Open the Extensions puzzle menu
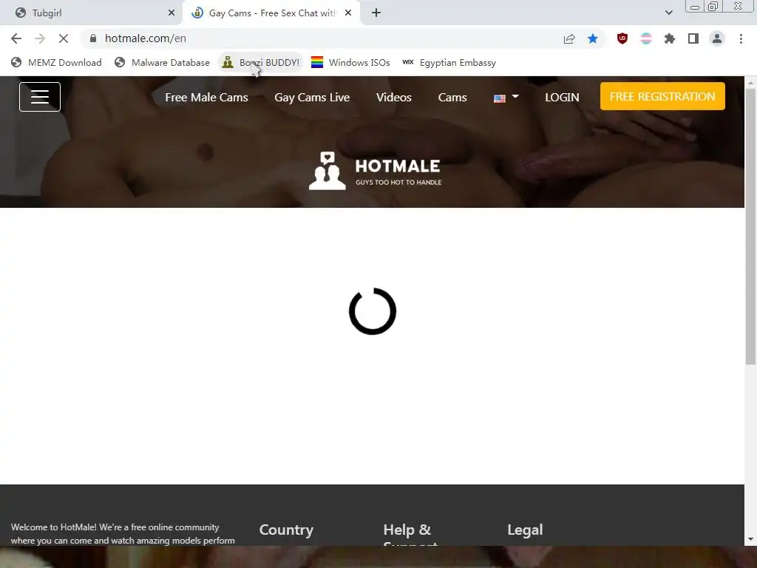Screen dimensions: 757x568 click(x=670, y=38)
